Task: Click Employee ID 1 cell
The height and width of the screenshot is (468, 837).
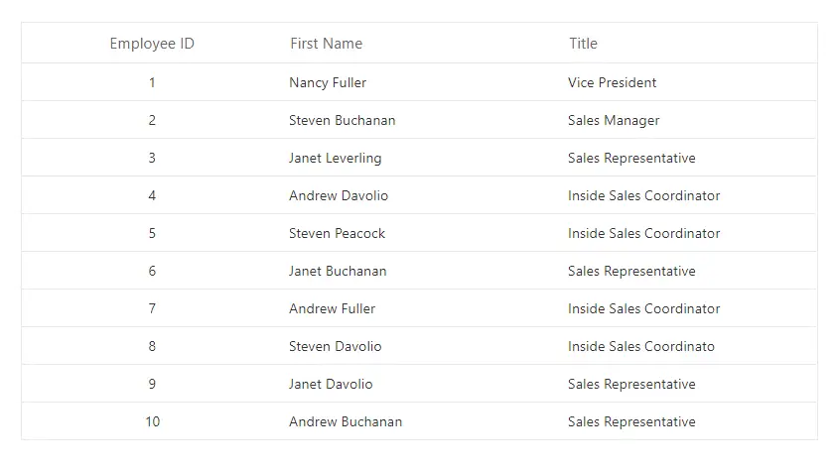Action: point(152,83)
